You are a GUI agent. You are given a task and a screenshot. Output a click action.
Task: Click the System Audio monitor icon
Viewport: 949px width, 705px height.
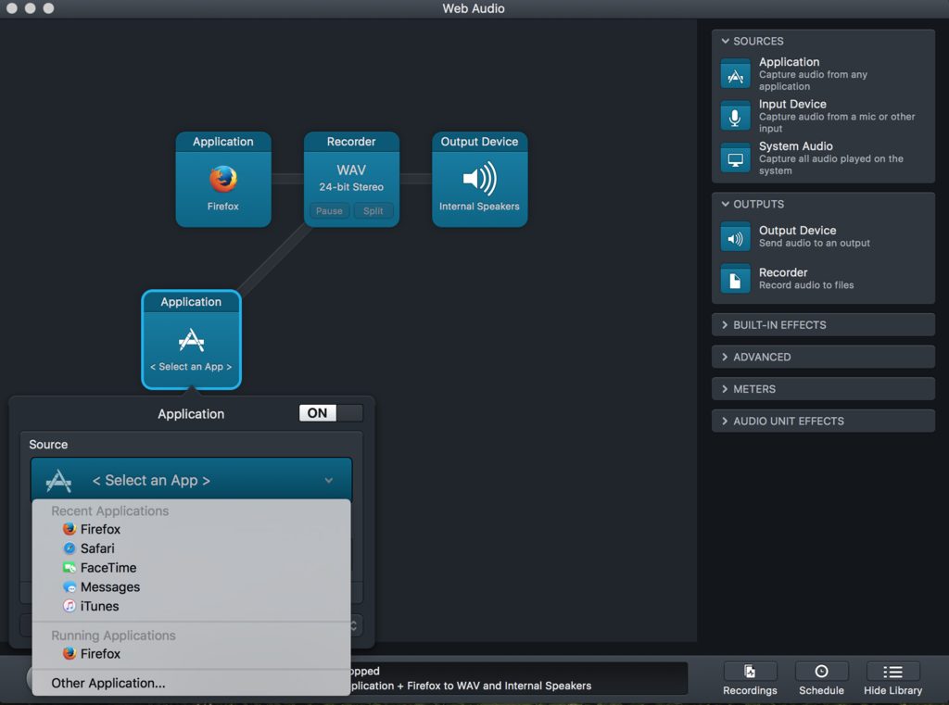point(735,157)
